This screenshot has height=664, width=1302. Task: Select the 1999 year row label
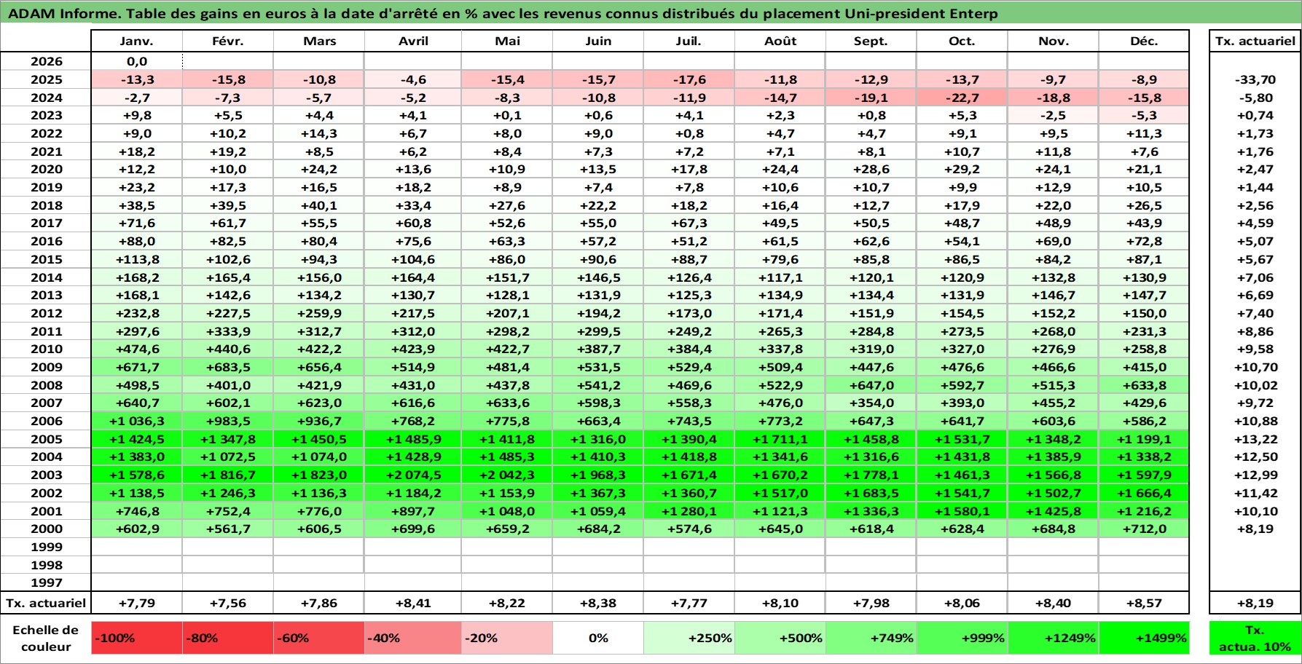tap(46, 547)
